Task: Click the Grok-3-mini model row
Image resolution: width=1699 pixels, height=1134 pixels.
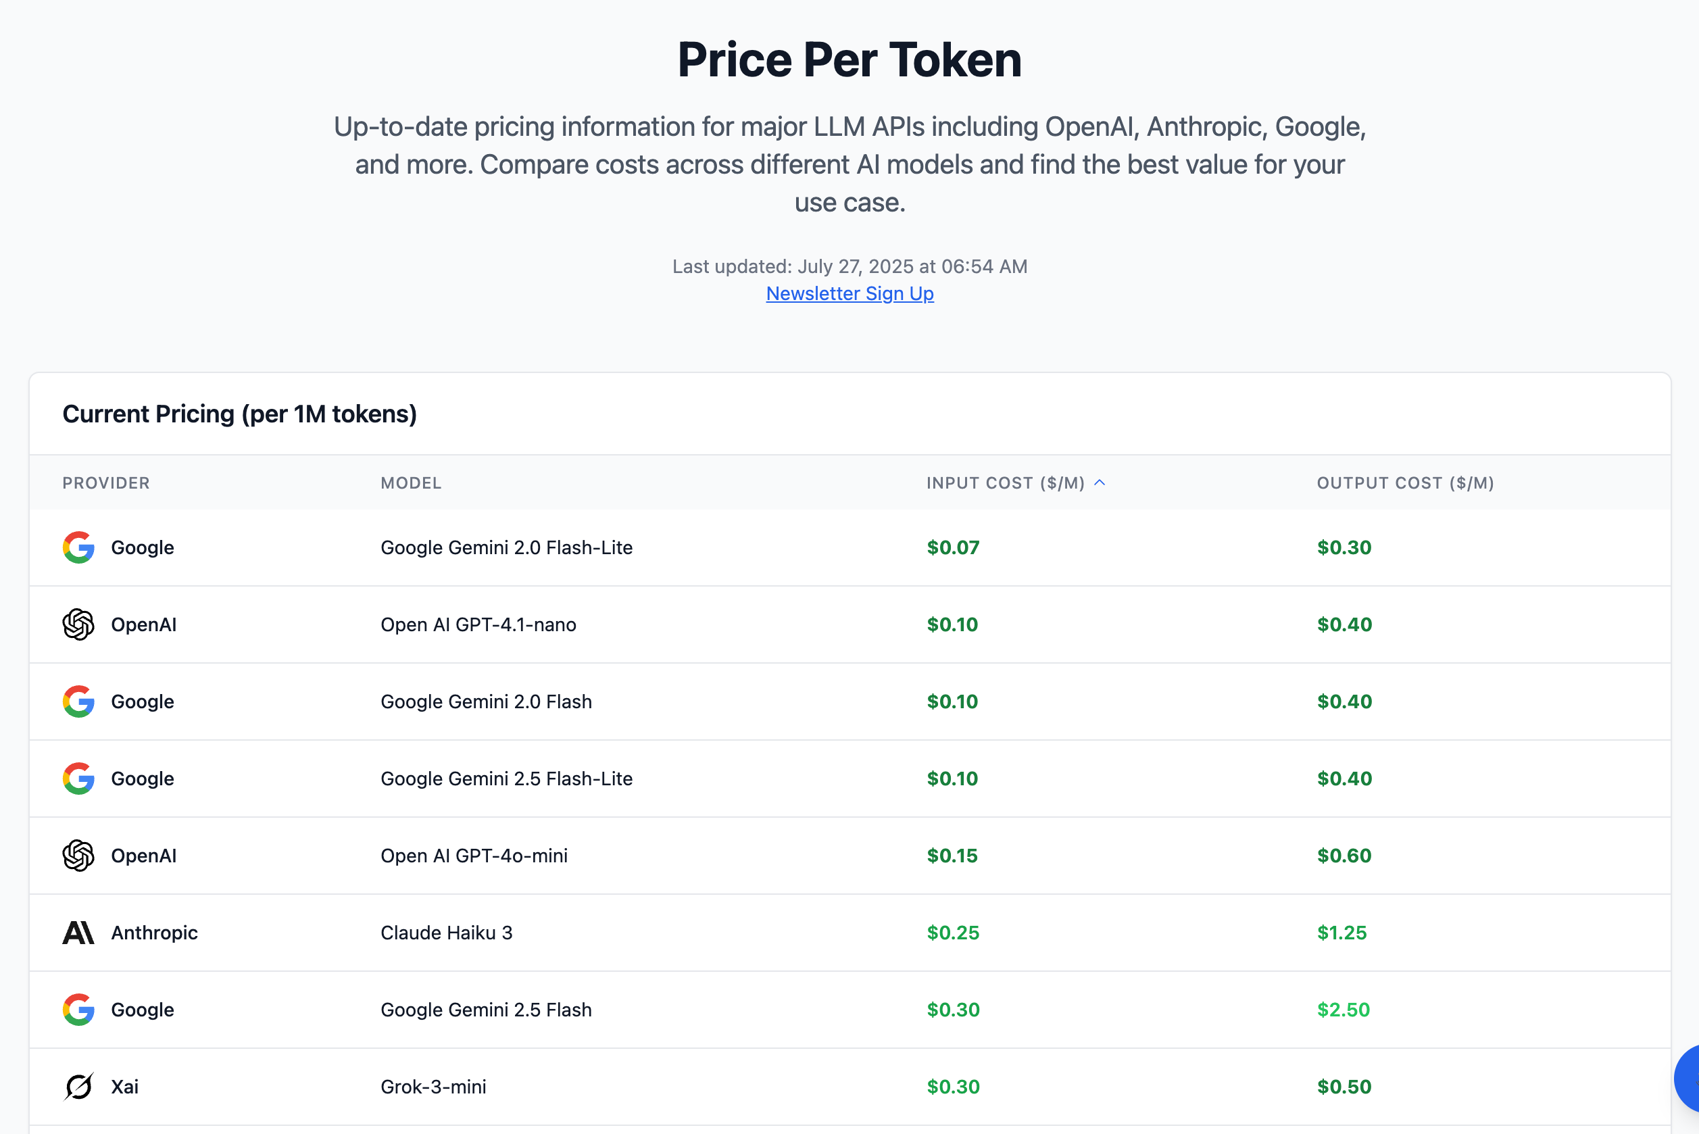Action: coord(850,1086)
